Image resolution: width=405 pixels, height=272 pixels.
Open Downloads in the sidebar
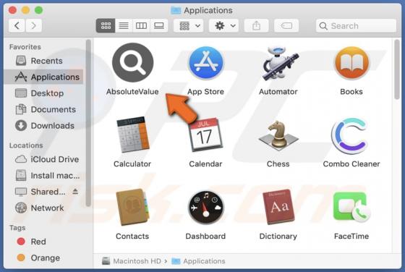[43, 126]
